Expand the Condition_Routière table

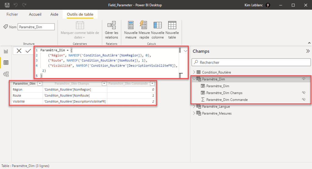click(194, 72)
